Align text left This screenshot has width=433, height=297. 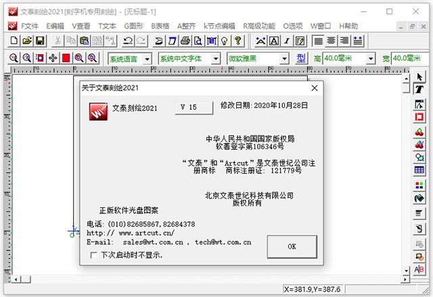[318, 41]
